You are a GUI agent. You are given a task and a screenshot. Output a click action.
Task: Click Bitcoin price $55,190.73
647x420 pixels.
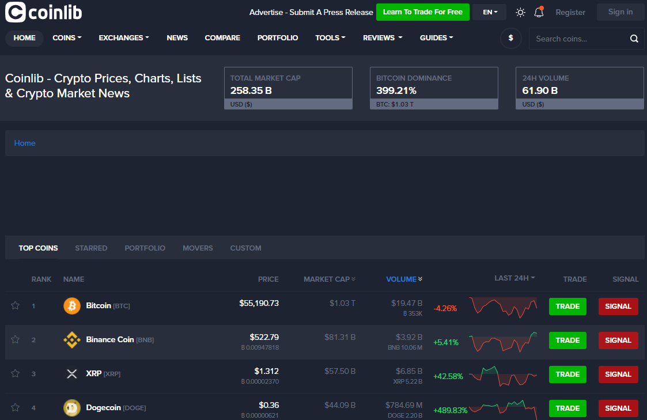click(x=259, y=303)
